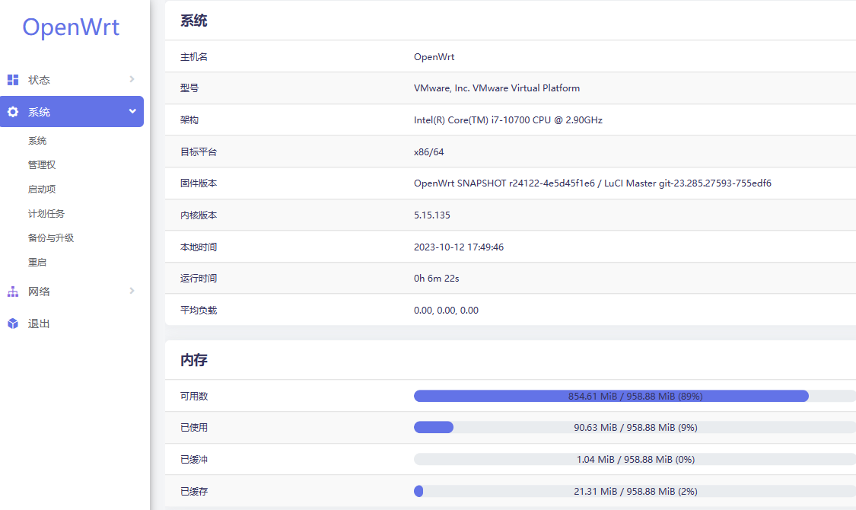Click the 架构 row label
This screenshot has width=856, height=510.
point(189,120)
